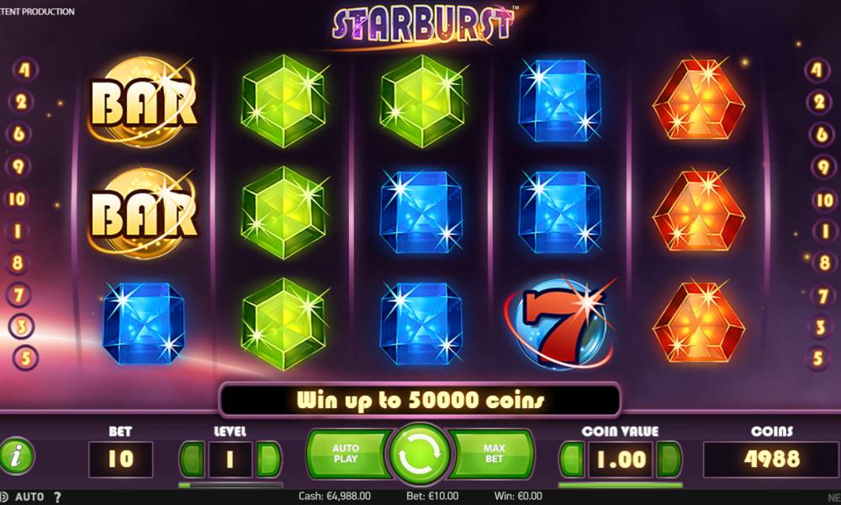The image size is (841, 505).
Task: Click the Max Bet button
Action: [x=492, y=454]
